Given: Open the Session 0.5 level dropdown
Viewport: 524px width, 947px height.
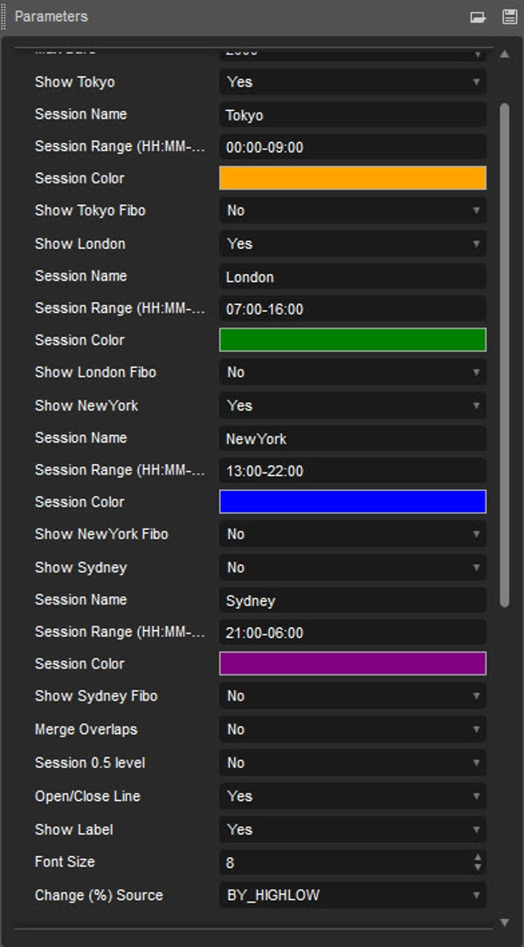Looking at the screenshot, I should click(x=353, y=762).
